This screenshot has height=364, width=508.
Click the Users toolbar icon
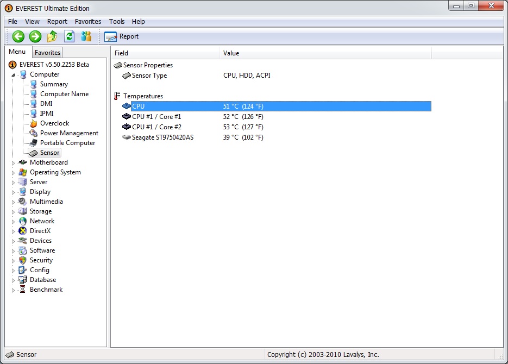[x=86, y=36]
